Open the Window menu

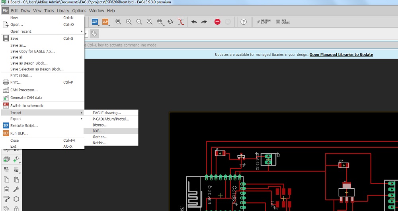click(x=97, y=11)
